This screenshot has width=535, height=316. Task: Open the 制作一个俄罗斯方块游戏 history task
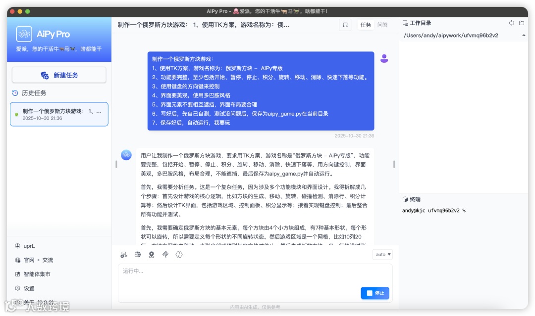59,114
